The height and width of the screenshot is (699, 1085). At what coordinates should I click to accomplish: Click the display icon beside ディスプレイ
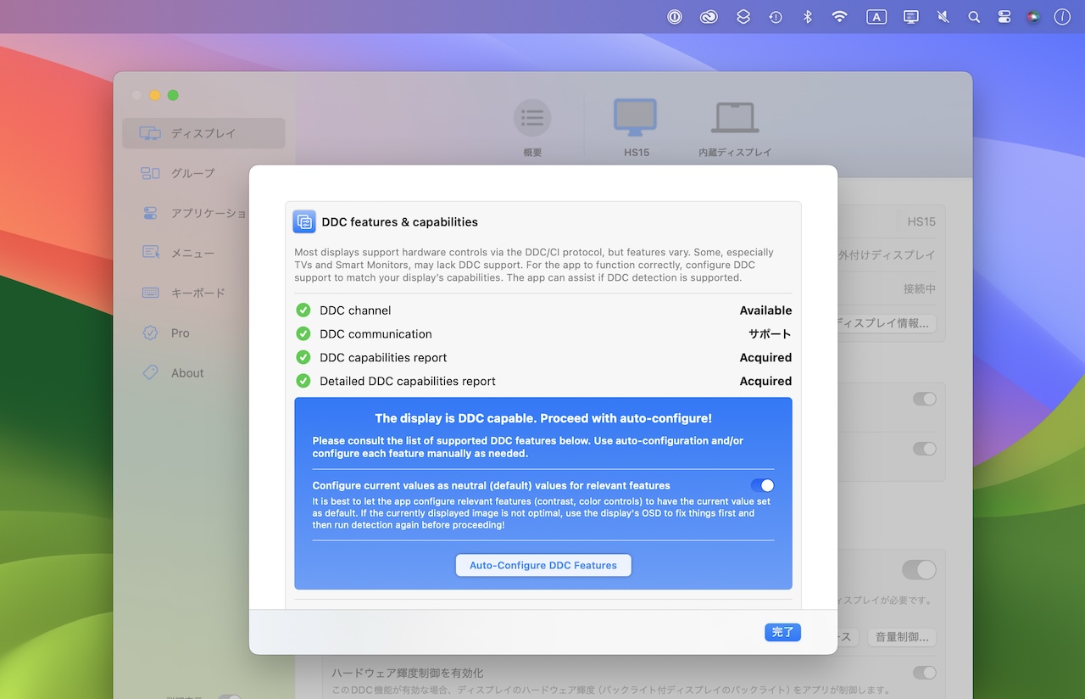(x=150, y=133)
